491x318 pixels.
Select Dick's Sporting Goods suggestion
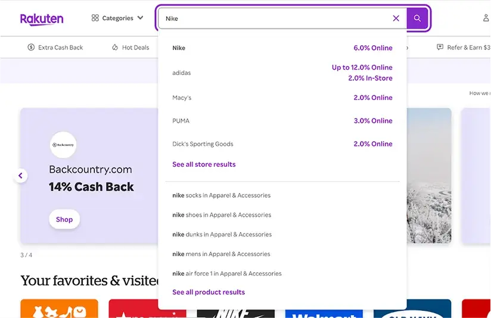point(282,144)
